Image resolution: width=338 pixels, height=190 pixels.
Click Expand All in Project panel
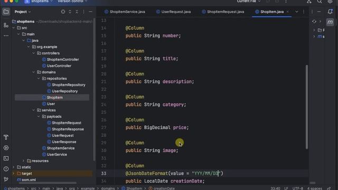click(70, 12)
